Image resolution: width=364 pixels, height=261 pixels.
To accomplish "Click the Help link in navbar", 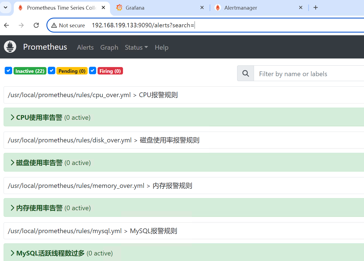I will point(161,47).
